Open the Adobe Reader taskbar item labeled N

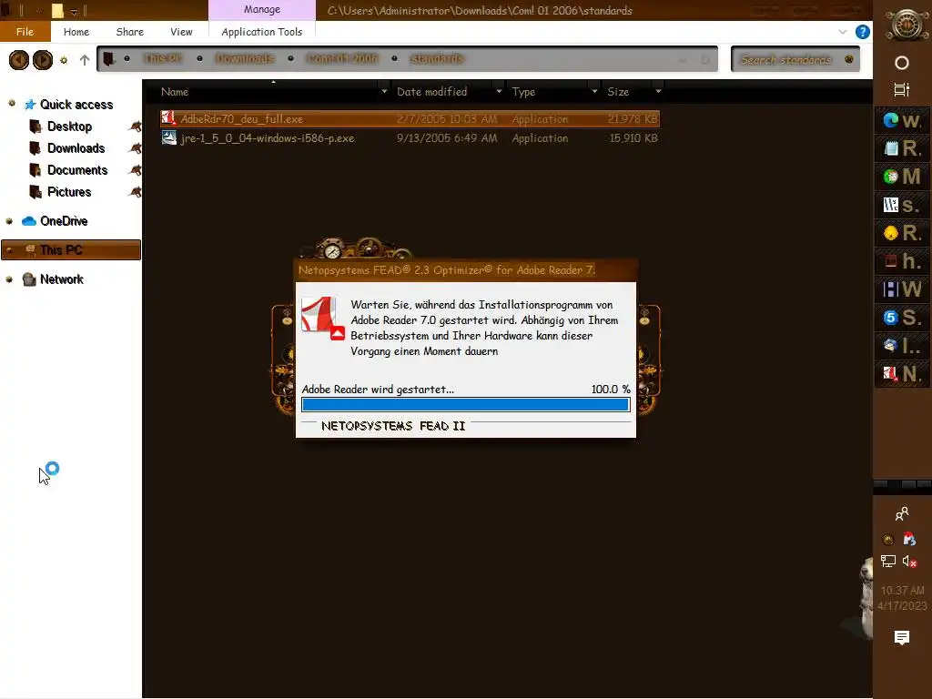(x=902, y=374)
